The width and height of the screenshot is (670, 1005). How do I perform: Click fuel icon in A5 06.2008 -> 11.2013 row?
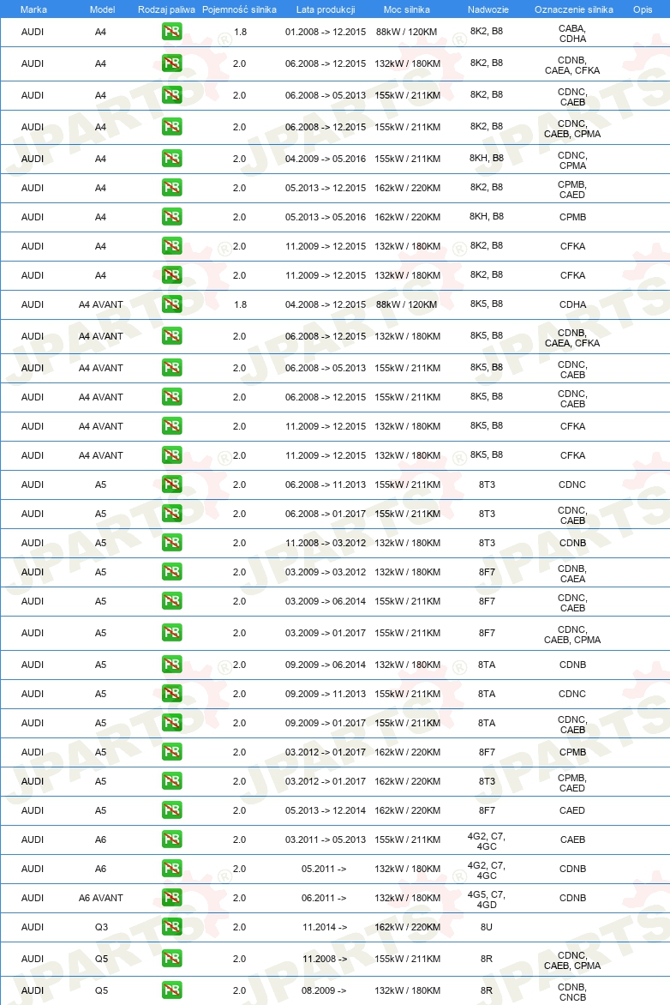171,484
